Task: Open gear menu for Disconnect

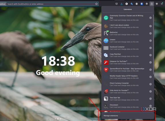Action: coord(150,106)
